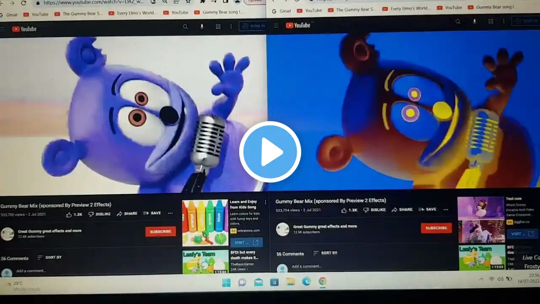Open YouTube settings dots menu in left window

tap(231, 27)
